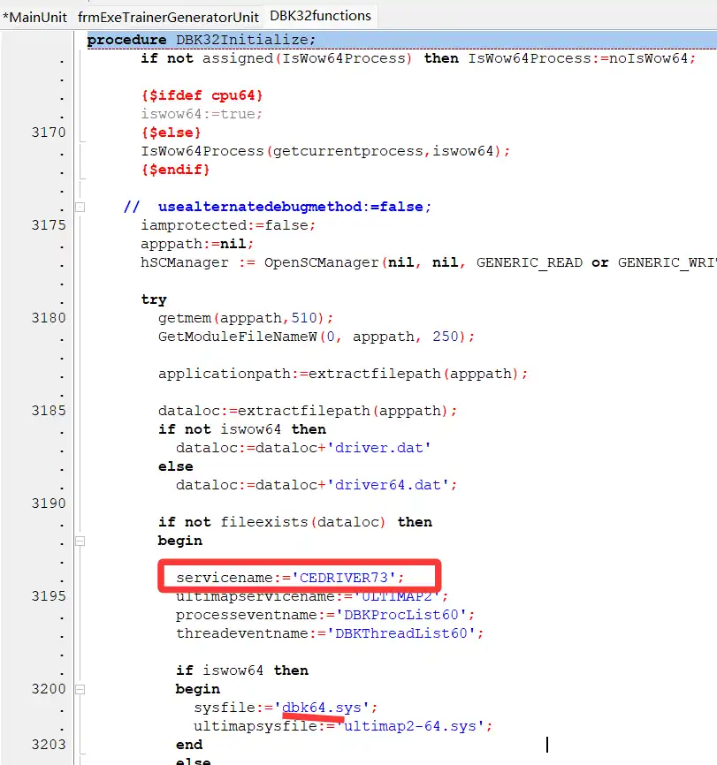This screenshot has width=717, height=765.
Task: Collapse the fold marker at the usealternatedebugmethod comment
Action: pos(80,208)
